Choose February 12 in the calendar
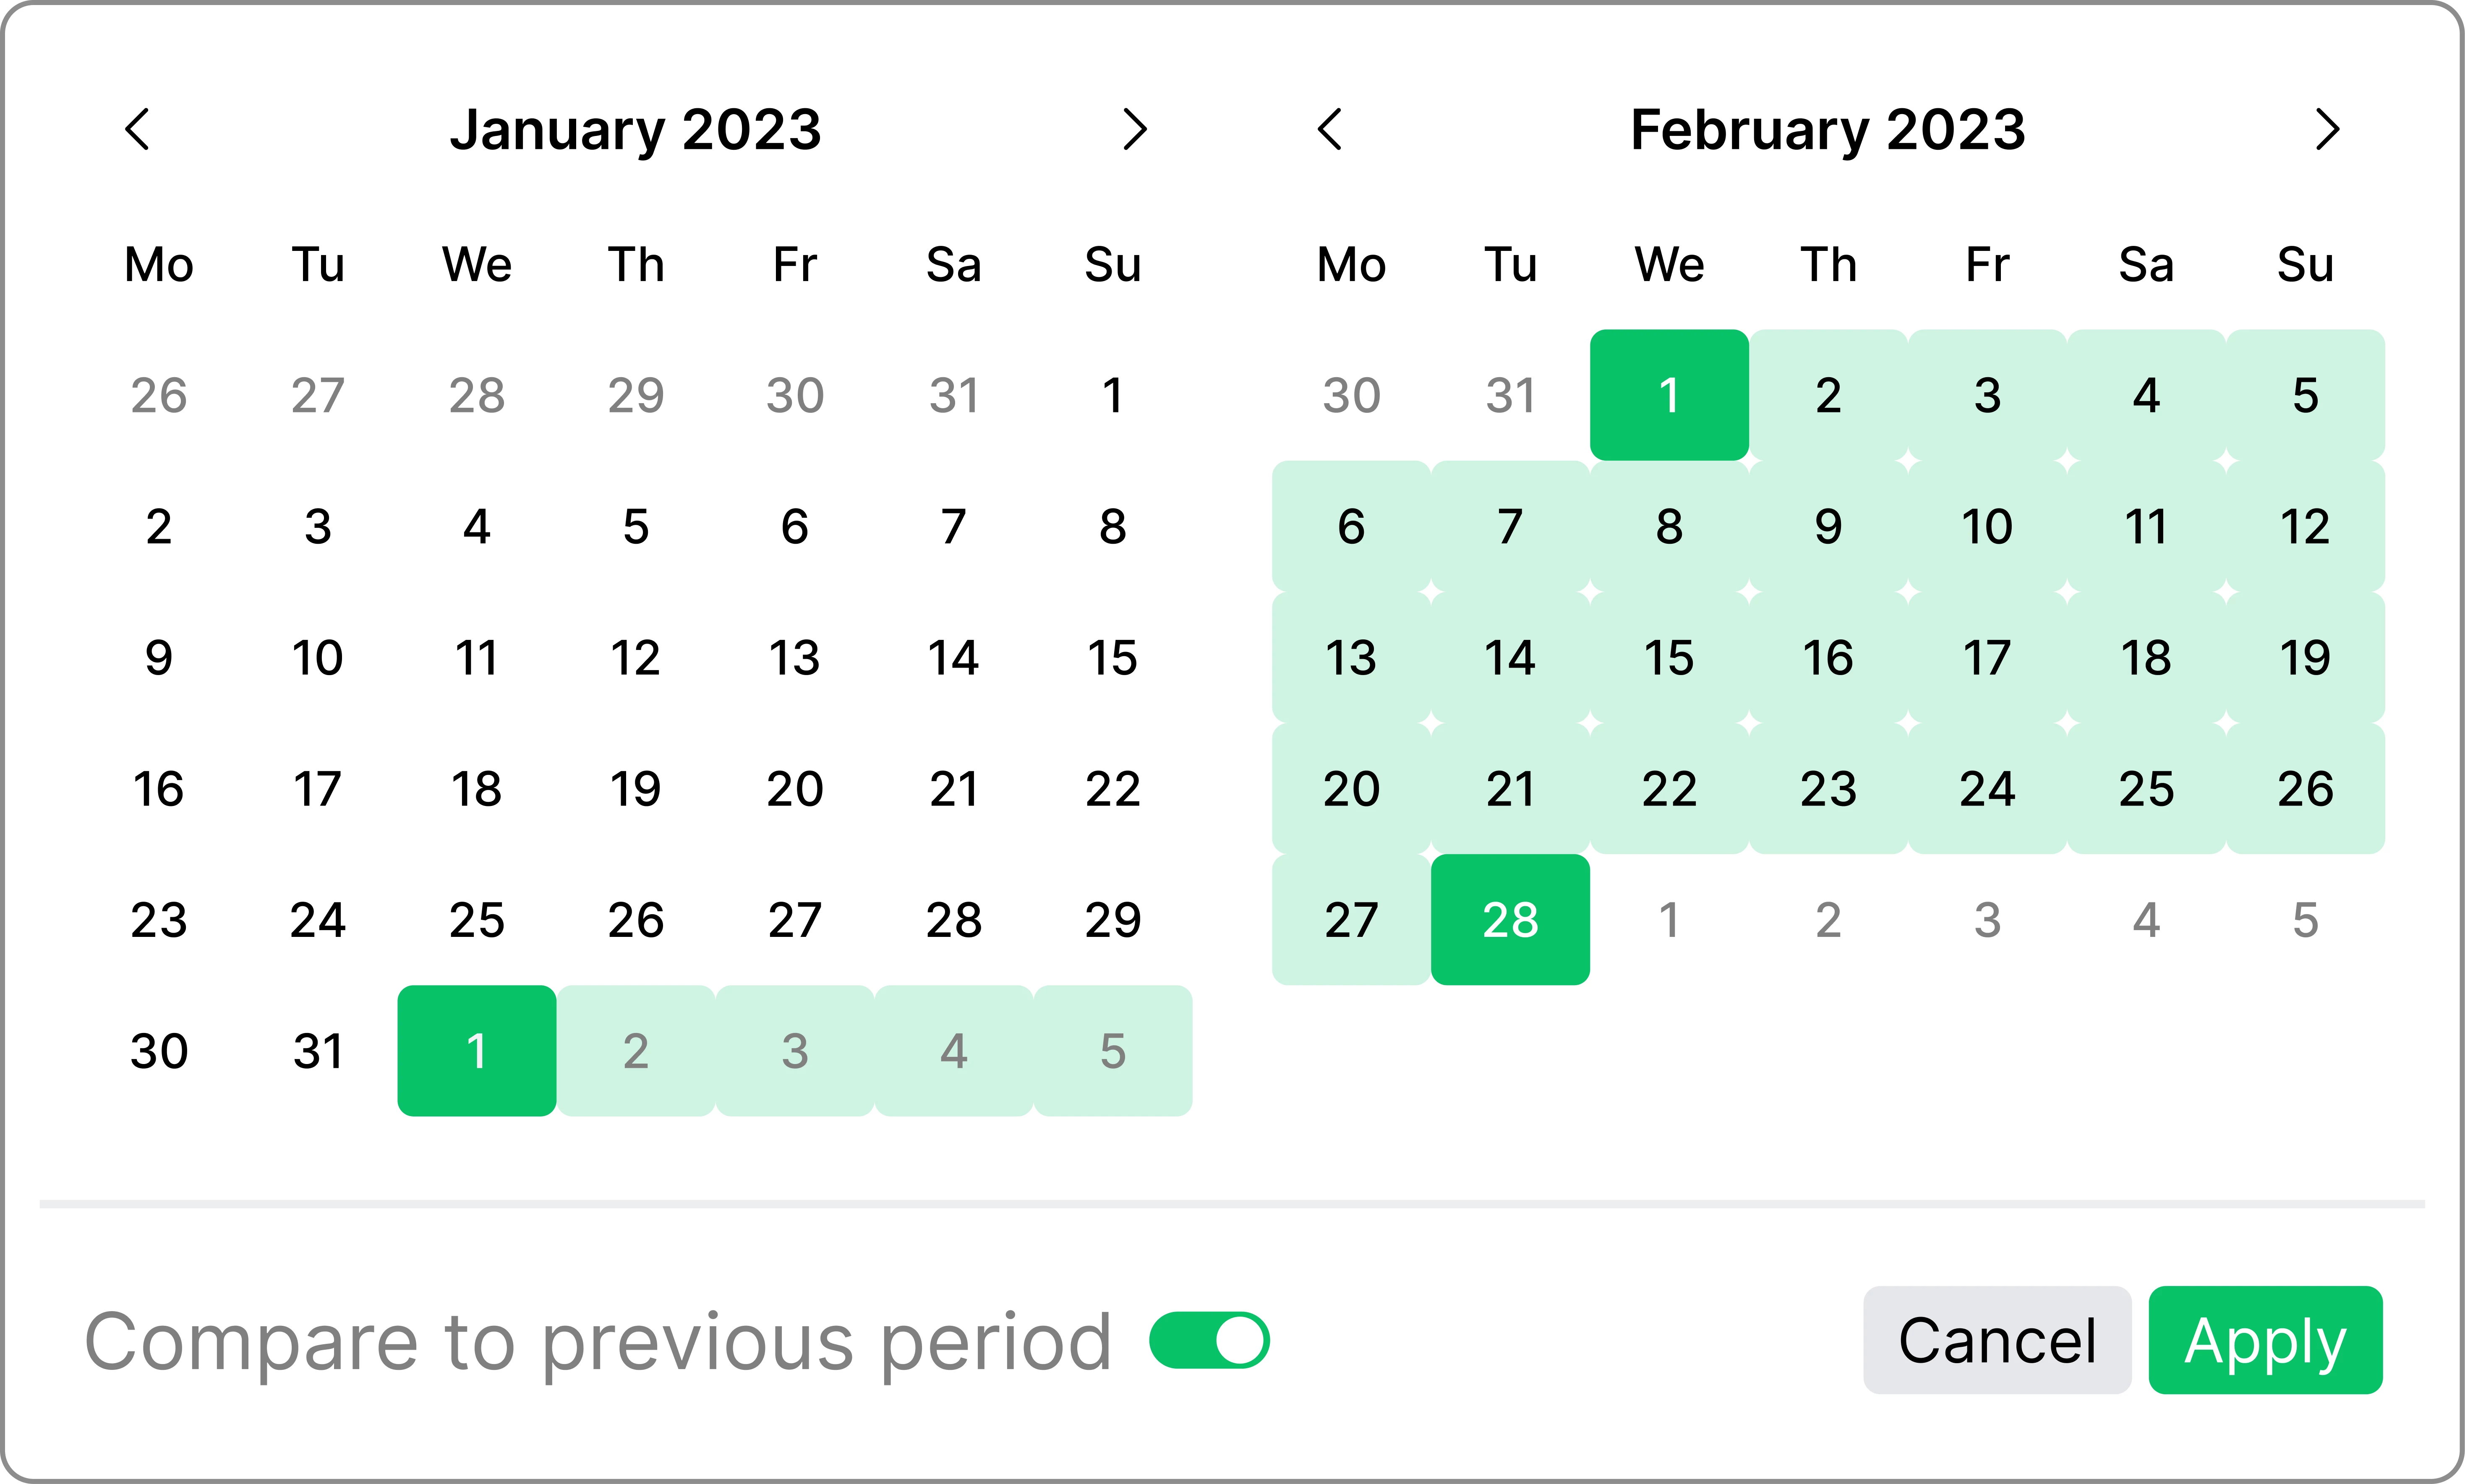2465x1484 pixels. [2305, 527]
